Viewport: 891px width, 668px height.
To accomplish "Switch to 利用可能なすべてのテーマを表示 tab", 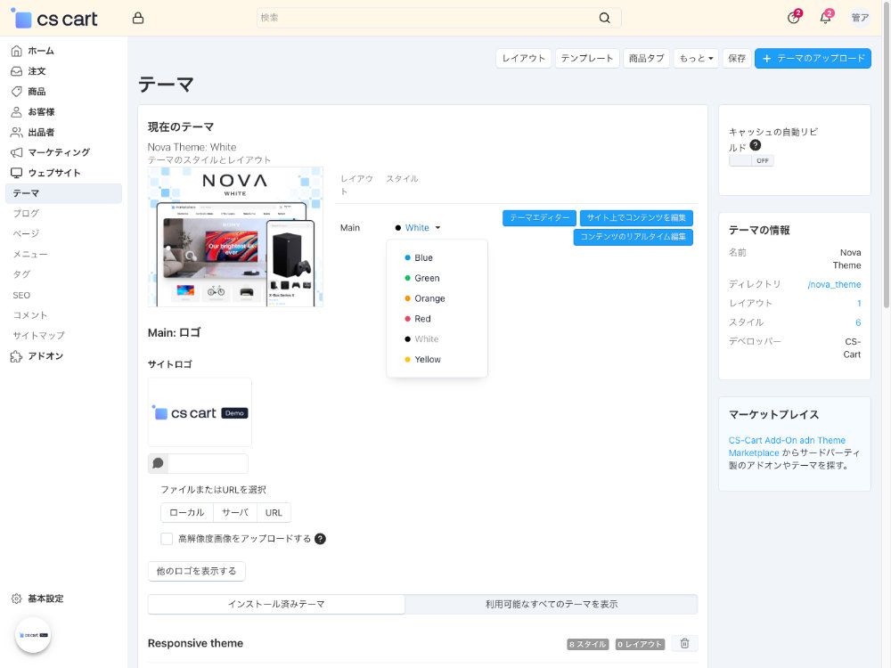I will click(x=551, y=604).
